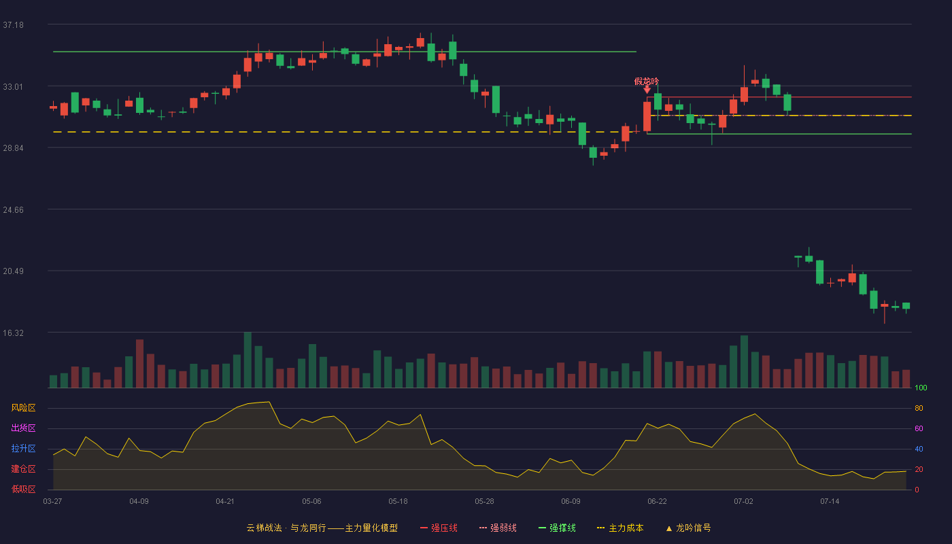Select the 拉升区 zone label
The image size is (952, 544).
pos(23,449)
